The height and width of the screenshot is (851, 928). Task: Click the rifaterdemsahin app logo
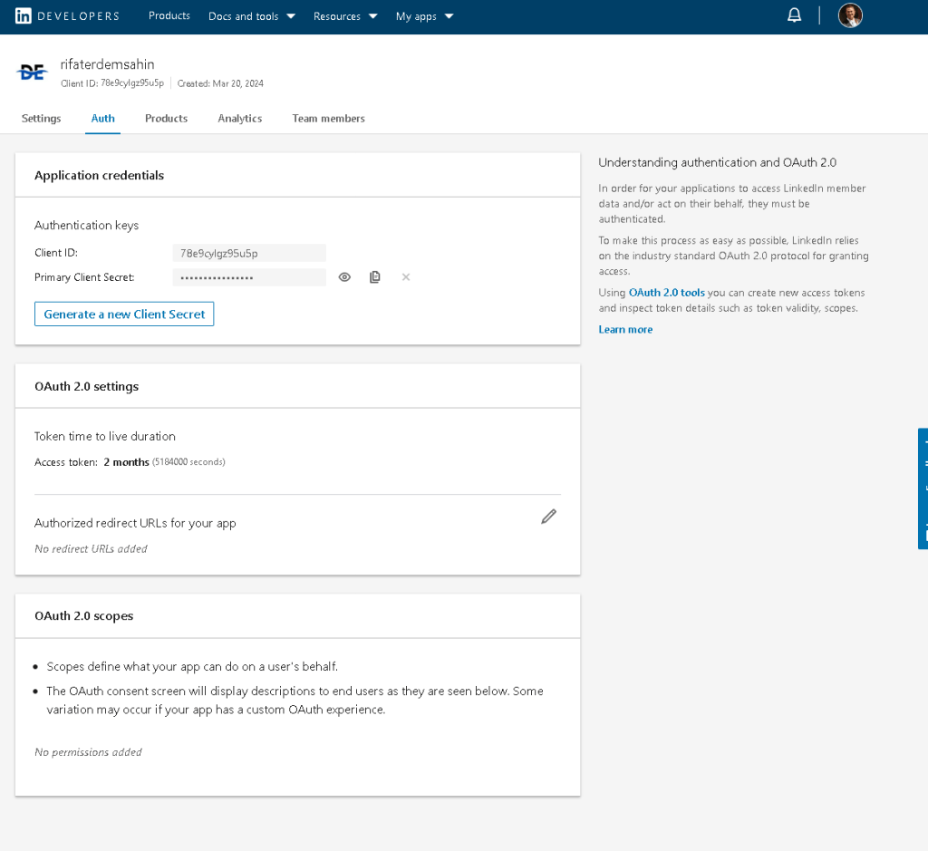pos(32,73)
